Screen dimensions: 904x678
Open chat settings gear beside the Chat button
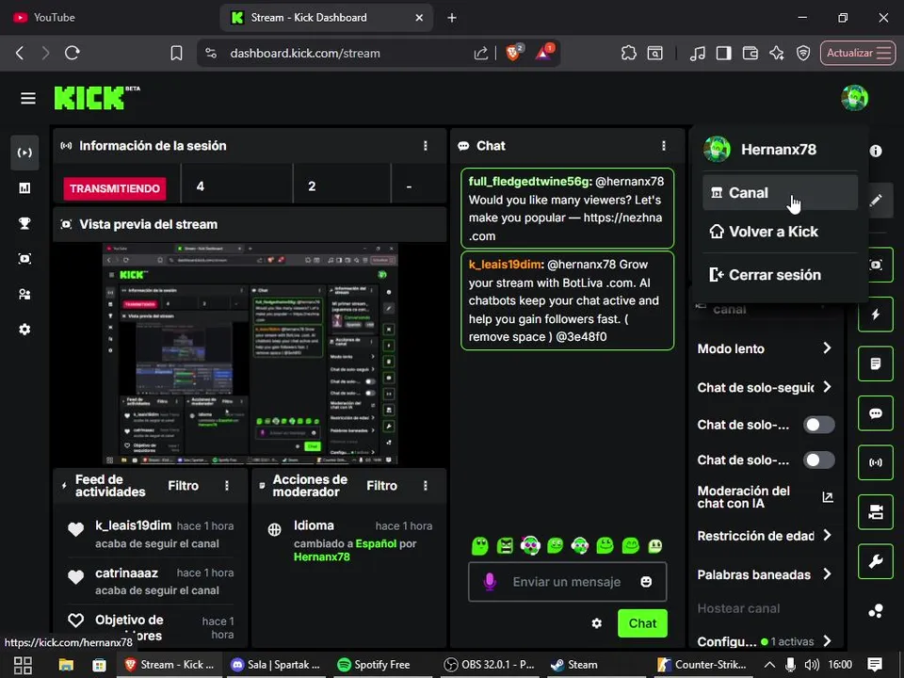click(x=597, y=623)
